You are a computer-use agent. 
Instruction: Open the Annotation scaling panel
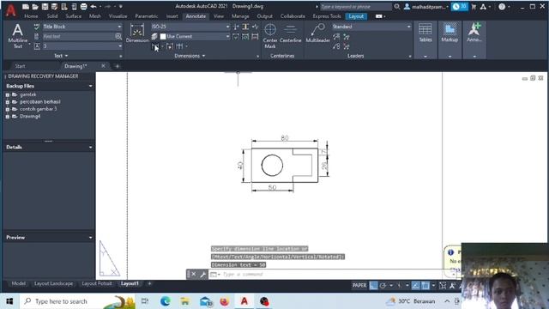pyautogui.click(x=474, y=39)
